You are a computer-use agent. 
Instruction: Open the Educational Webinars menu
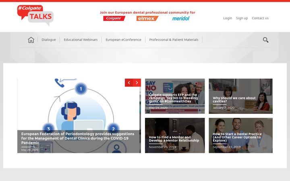[81, 40]
